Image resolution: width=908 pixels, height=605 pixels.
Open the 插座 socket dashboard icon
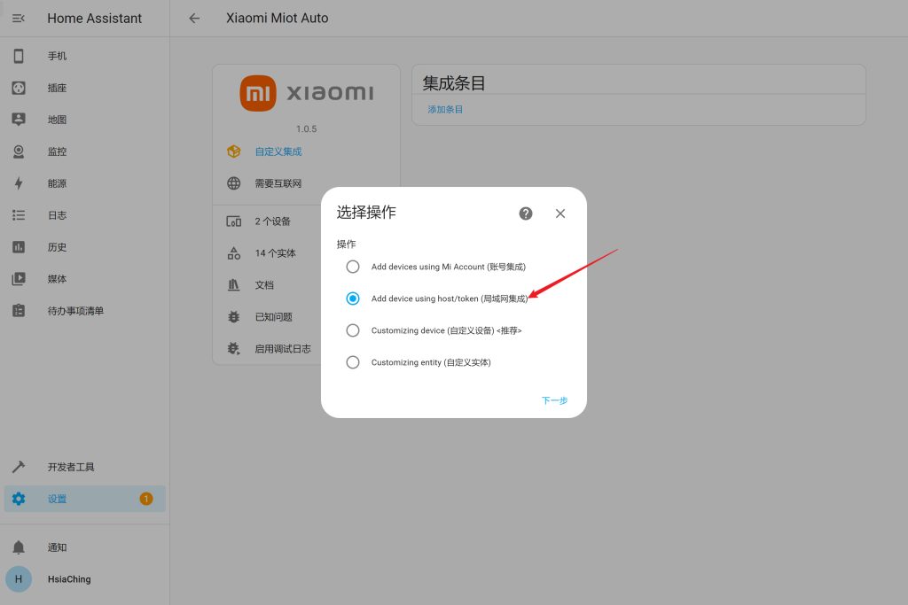pyautogui.click(x=19, y=88)
